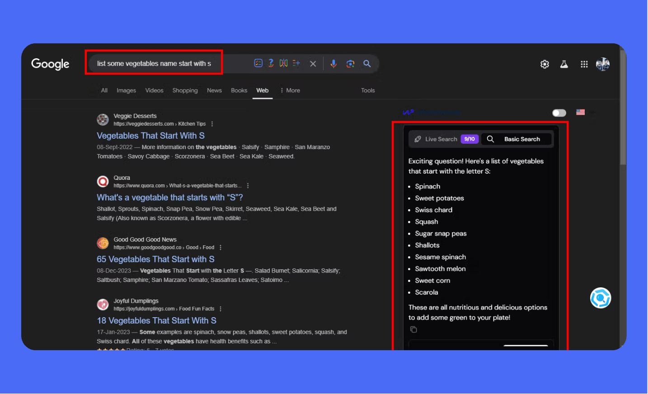Image resolution: width=648 pixels, height=394 pixels.
Task: Click the Joyful Dumplings favicon
Action: [103, 305]
